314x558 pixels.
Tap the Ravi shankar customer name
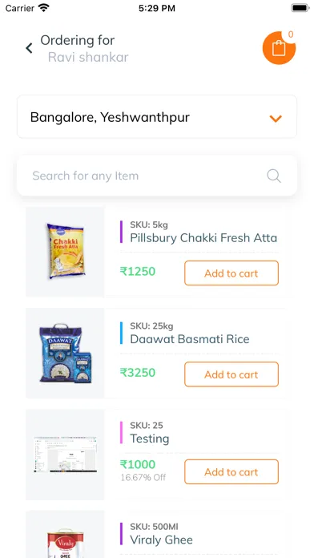(x=88, y=57)
